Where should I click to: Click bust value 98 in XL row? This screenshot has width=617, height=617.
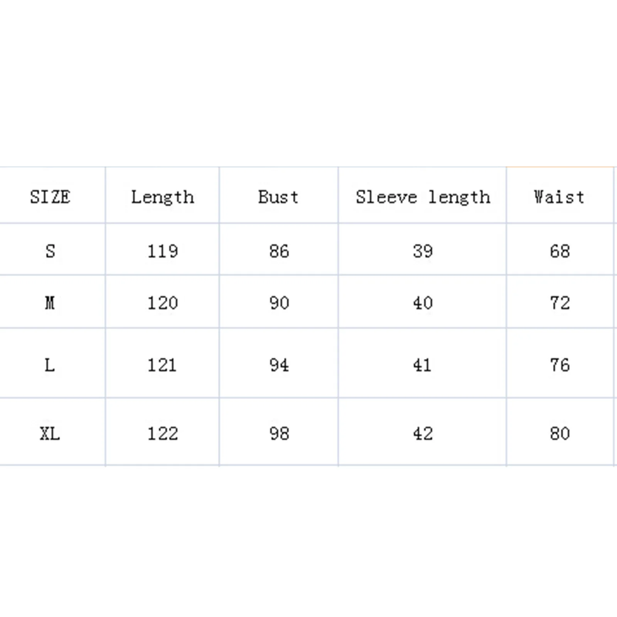click(279, 434)
